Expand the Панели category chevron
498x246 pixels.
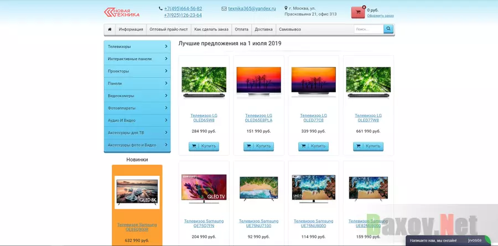(x=166, y=83)
